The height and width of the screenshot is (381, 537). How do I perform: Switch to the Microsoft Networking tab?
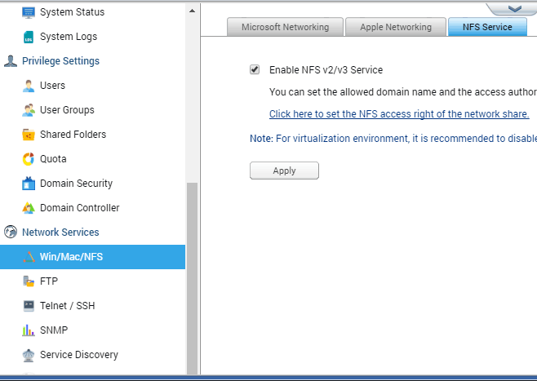tap(285, 27)
